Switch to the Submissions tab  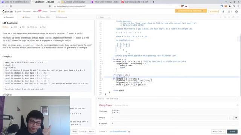click(61, 17)
